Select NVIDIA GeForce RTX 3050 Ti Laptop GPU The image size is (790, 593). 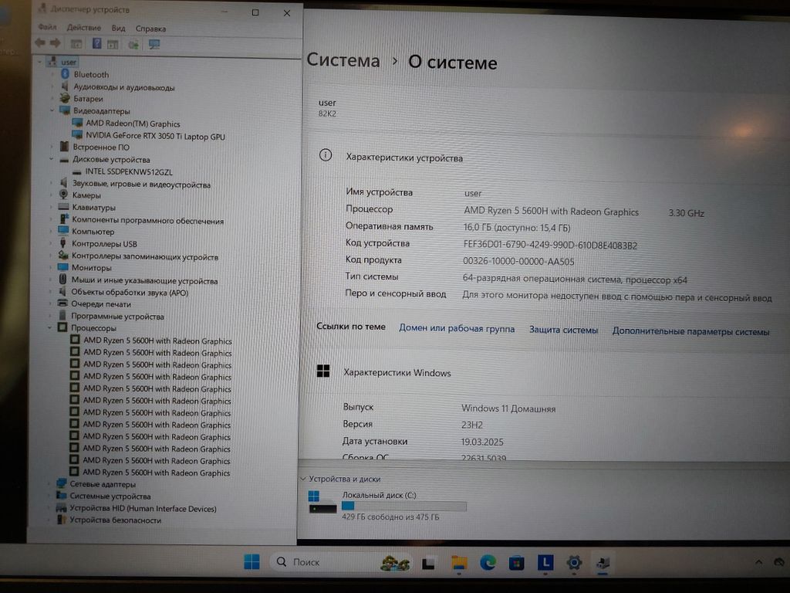pyautogui.click(x=155, y=137)
